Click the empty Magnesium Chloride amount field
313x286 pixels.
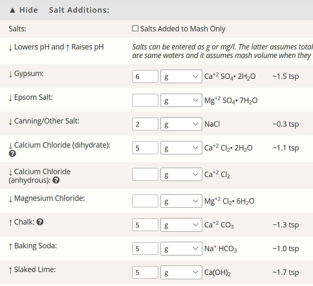145,201
